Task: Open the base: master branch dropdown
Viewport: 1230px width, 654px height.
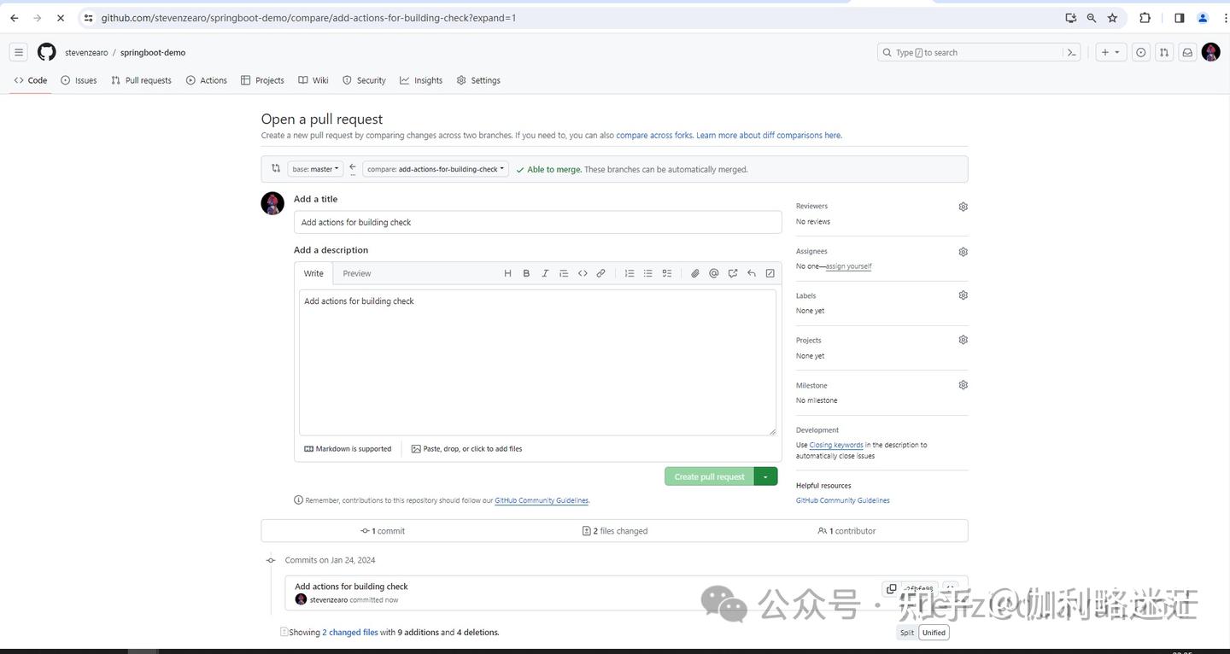Action: click(x=314, y=168)
